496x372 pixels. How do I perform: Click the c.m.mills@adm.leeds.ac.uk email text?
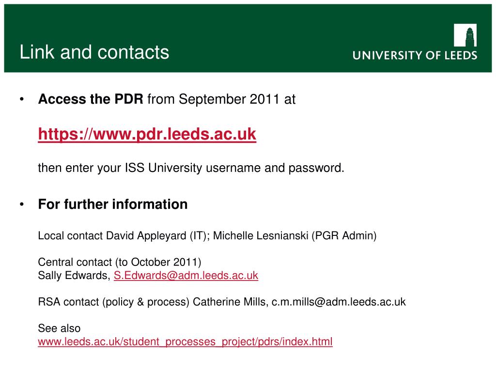click(339, 302)
